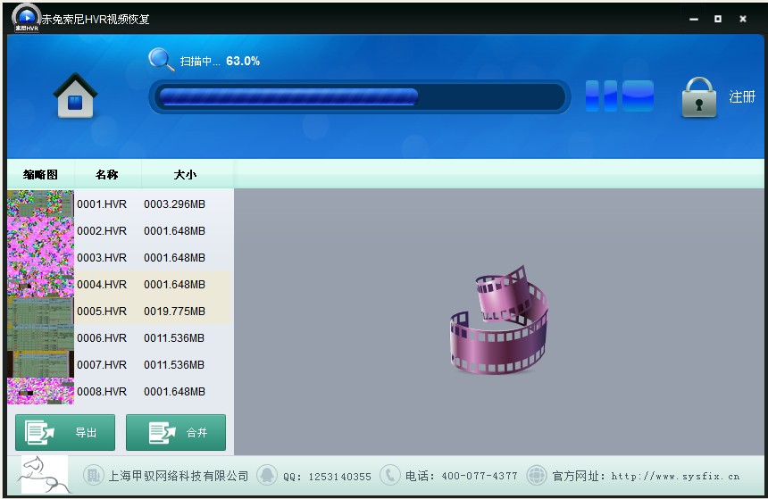Click the size value 0003.296MB
Image resolution: width=768 pixels, height=499 pixels.
[x=174, y=204]
